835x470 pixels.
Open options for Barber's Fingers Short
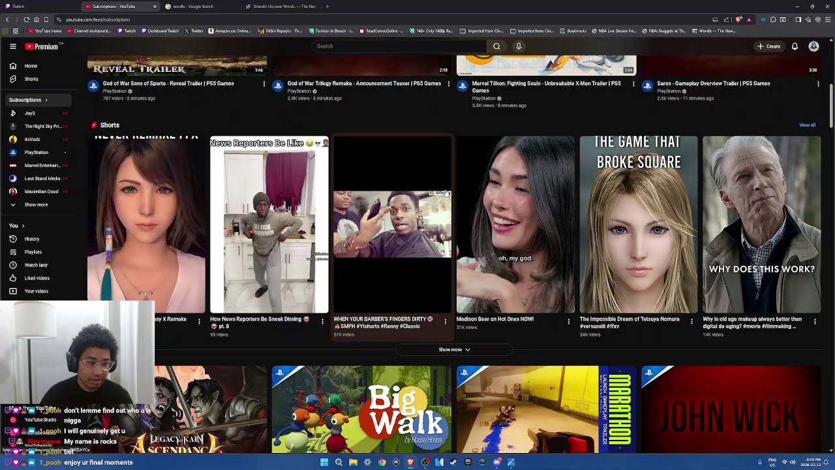coord(446,321)
